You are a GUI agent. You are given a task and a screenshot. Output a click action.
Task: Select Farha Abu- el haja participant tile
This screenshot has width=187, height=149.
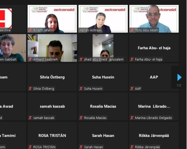coord(154,48)
